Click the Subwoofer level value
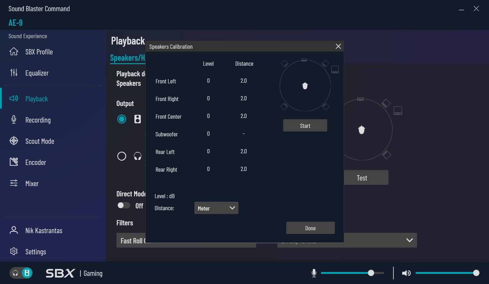The height and width of the screenshot is (284, 489). pos(208,134)
